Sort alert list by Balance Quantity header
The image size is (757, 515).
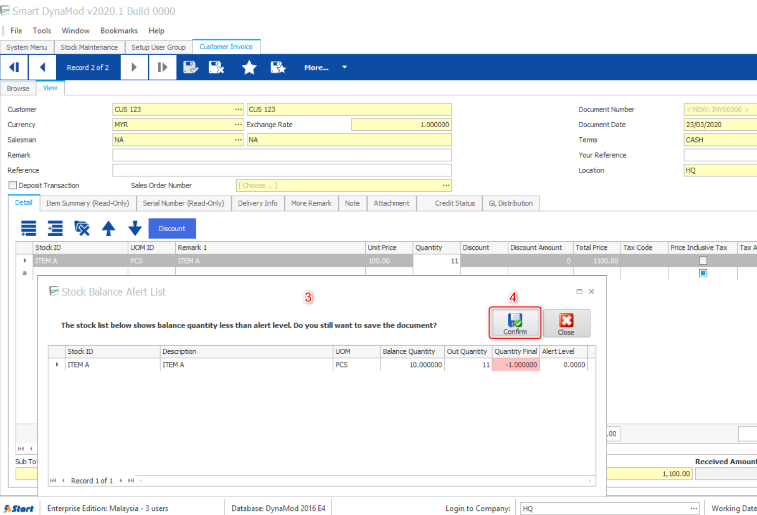click(412, 351)
